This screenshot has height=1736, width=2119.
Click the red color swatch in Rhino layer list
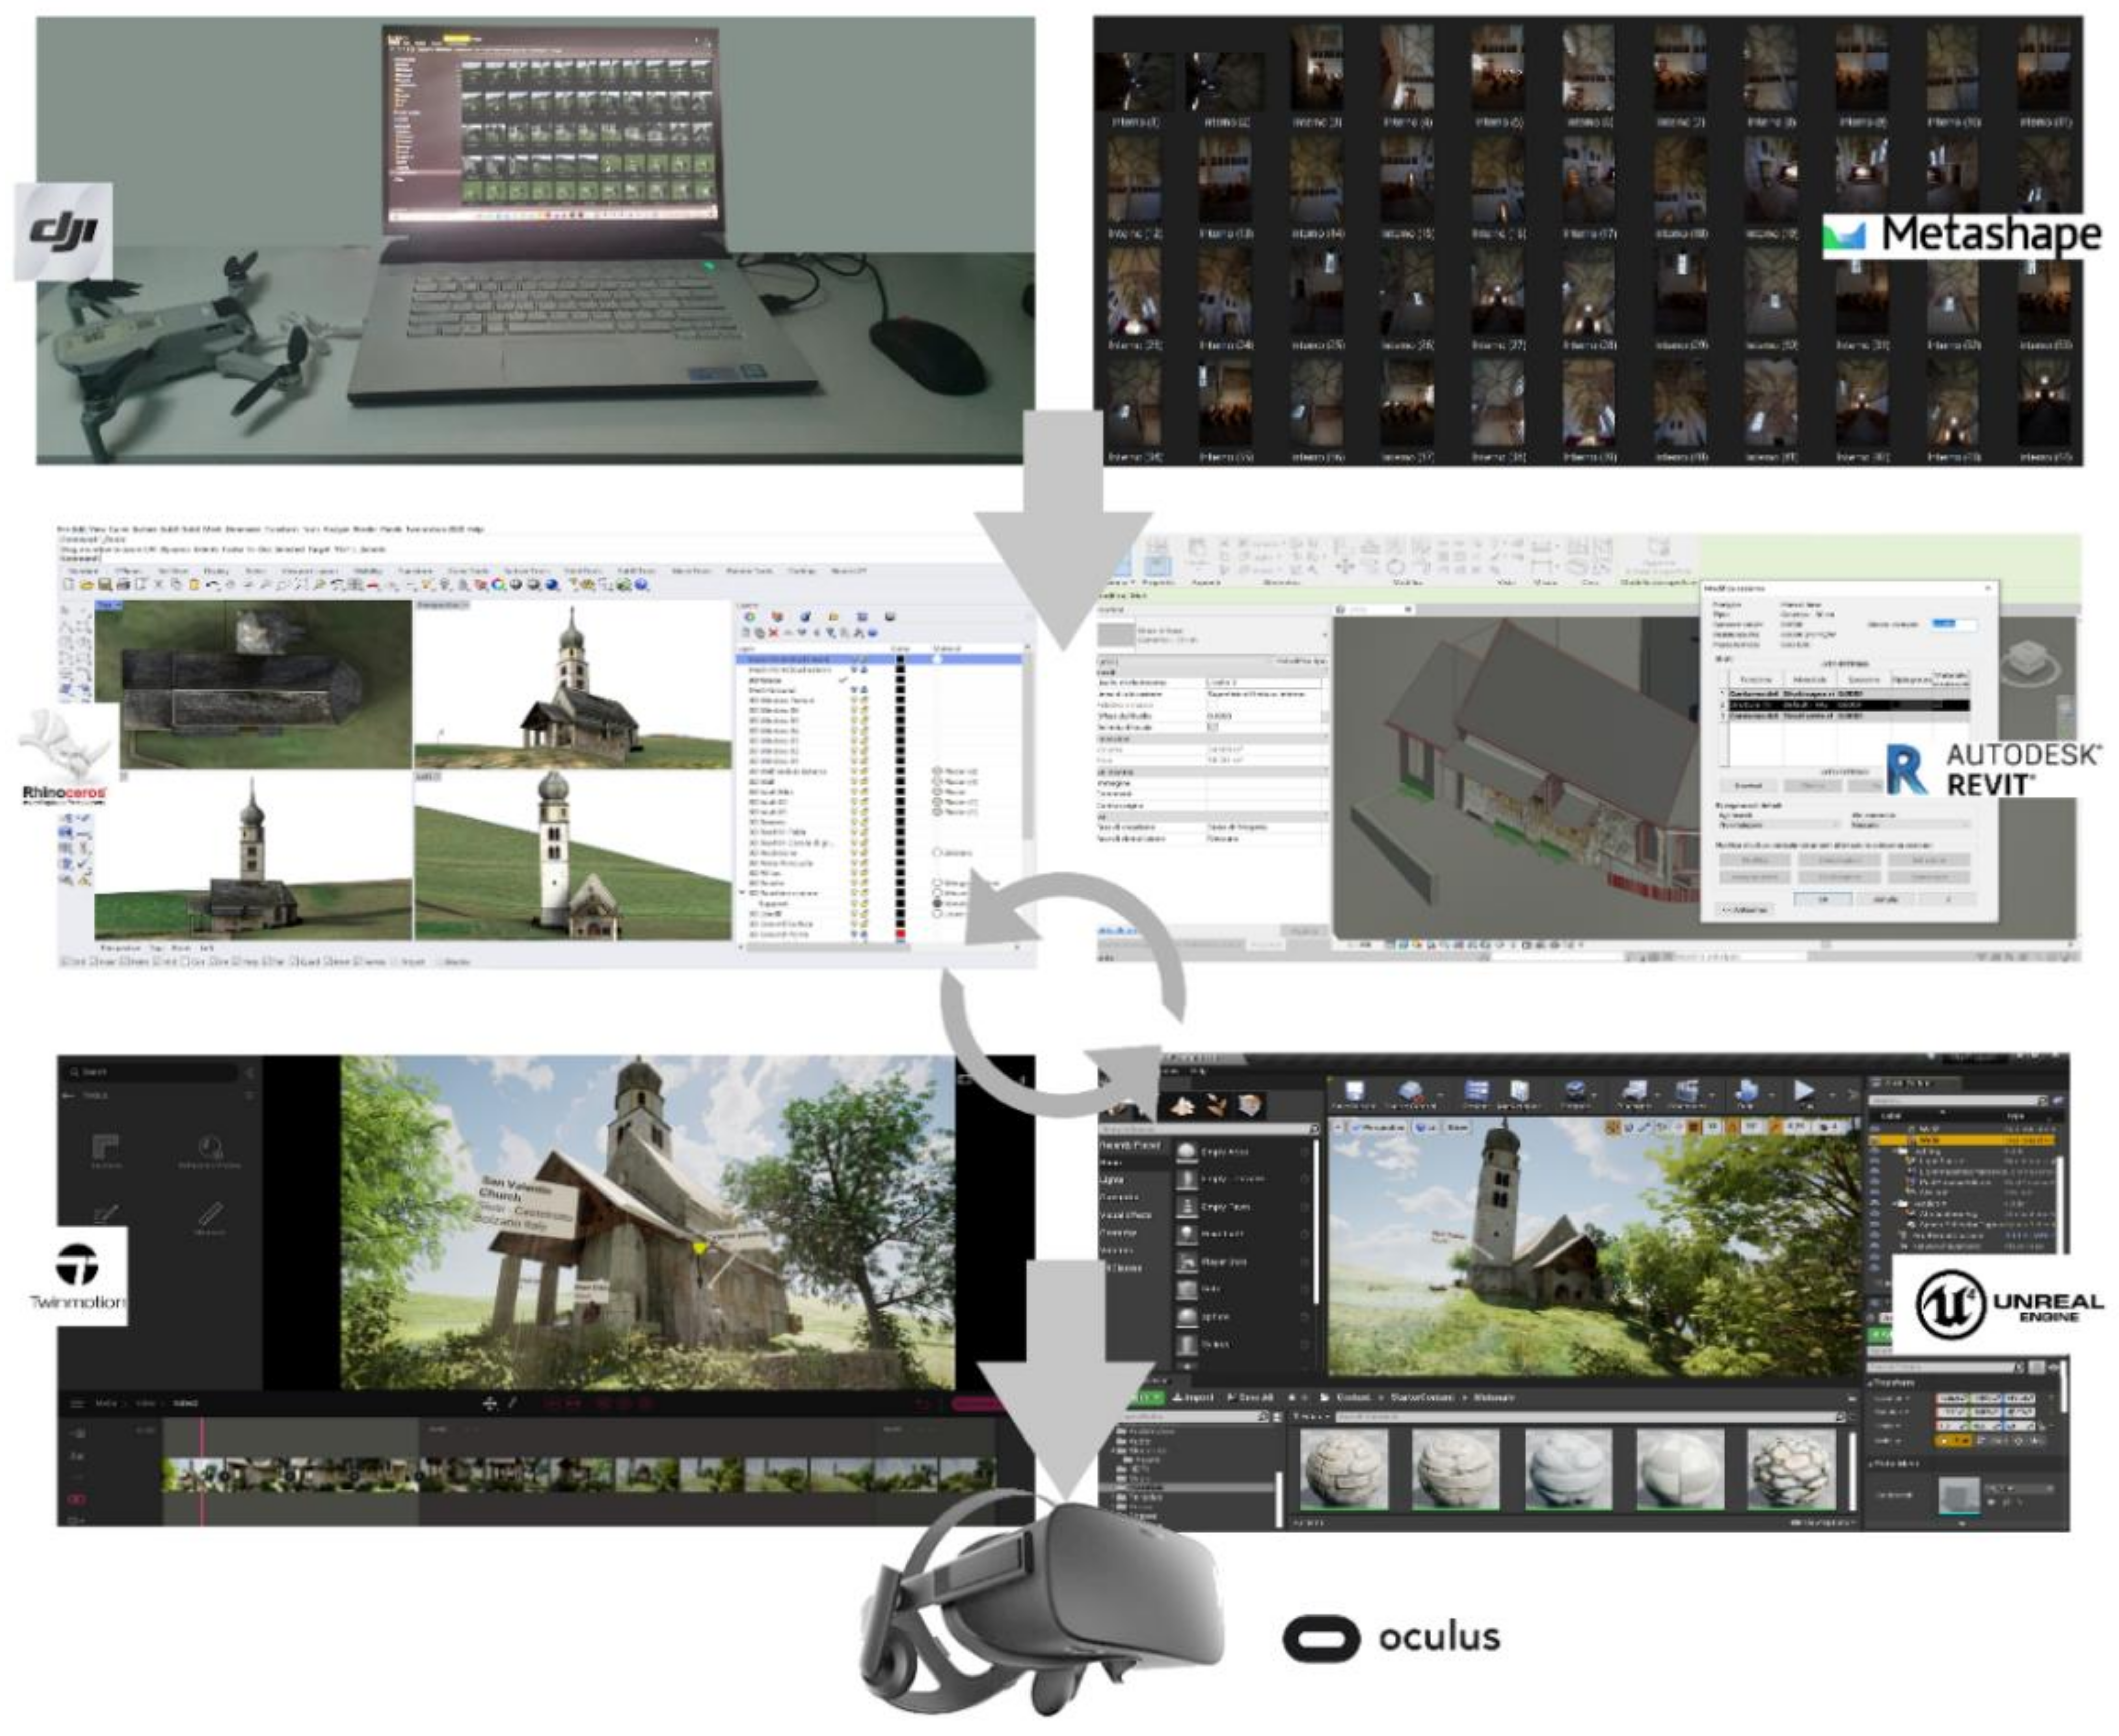900,933
